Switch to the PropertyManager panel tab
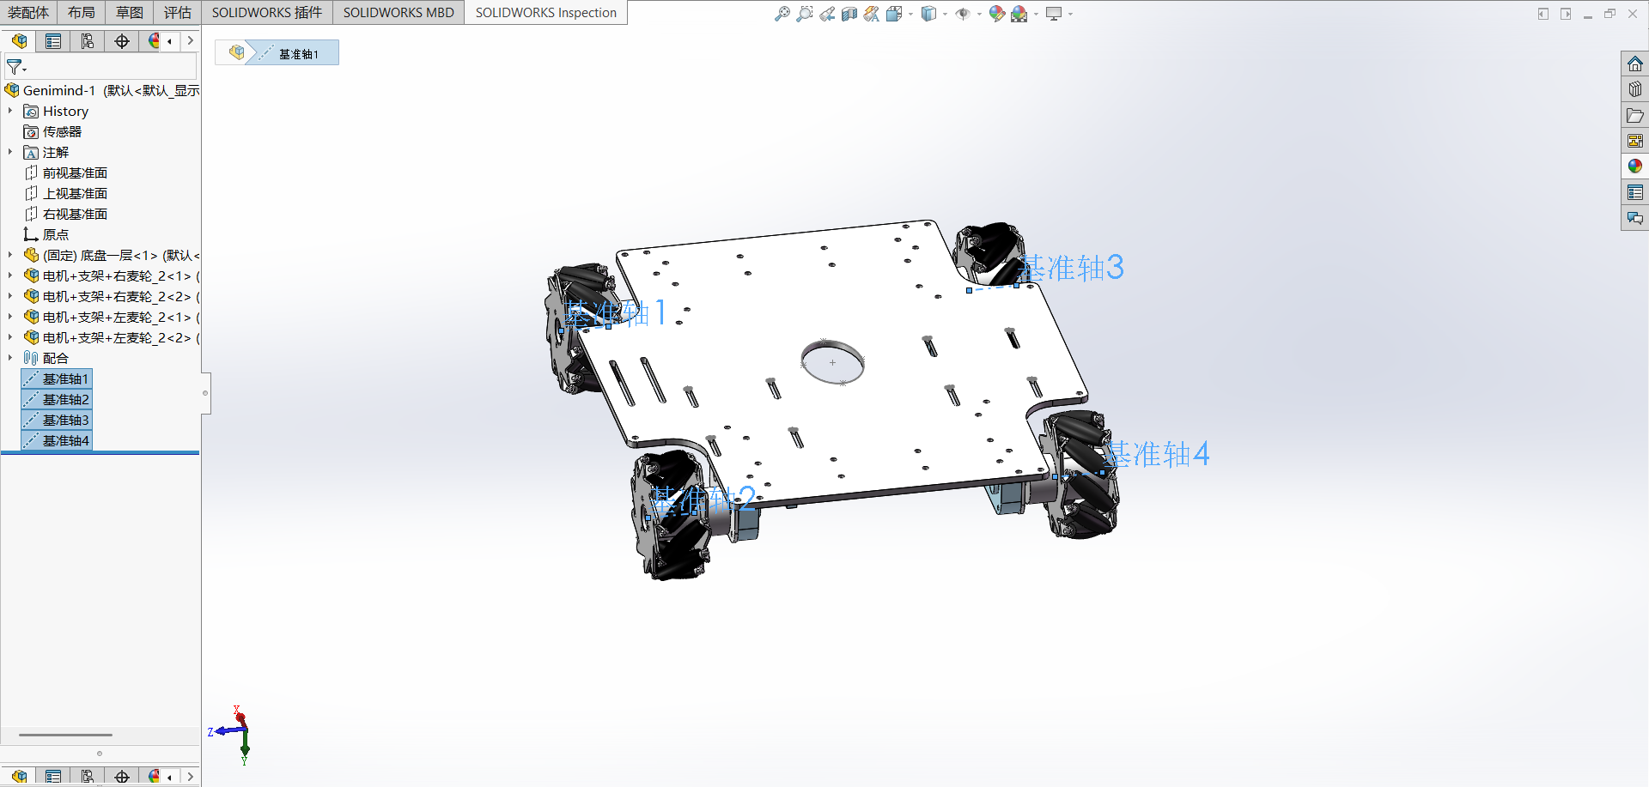Image resolution: width=1649 pixels, height=787 pixels. pos(53,41)
